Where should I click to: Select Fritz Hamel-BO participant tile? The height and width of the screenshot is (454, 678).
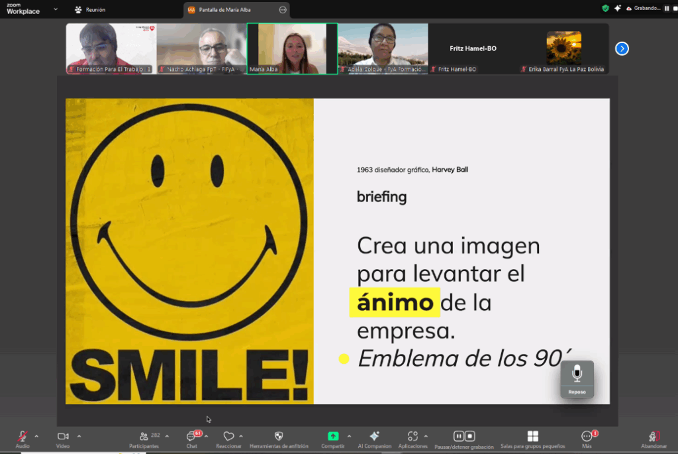473,48
